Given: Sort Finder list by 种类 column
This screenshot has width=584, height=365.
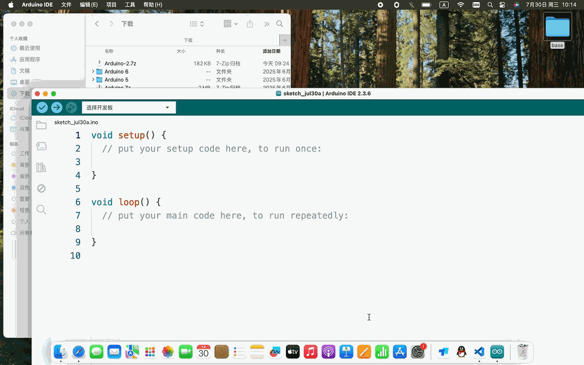Looking at the screenshot, I should (x=221, y=51).
